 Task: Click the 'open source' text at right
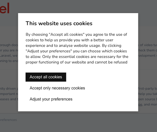148,99
